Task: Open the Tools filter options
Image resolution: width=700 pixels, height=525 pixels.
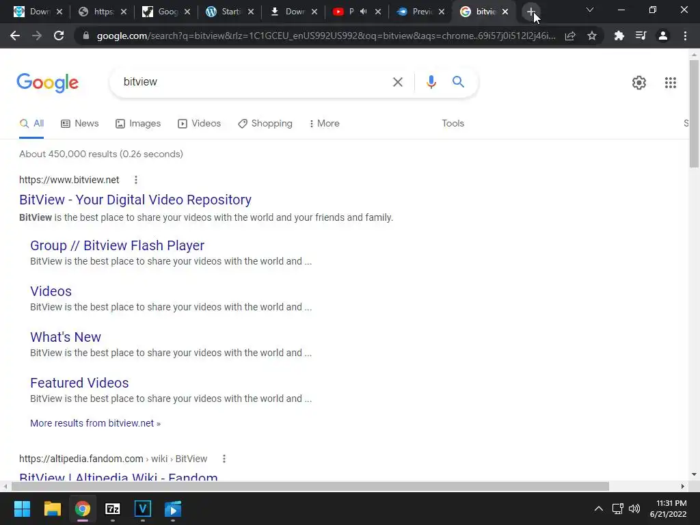Action: [x=453, y=124]
